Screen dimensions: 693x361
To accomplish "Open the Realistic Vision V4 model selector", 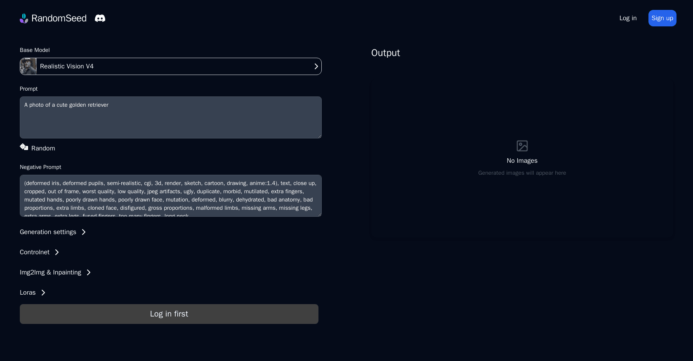I will coord(171,66).
